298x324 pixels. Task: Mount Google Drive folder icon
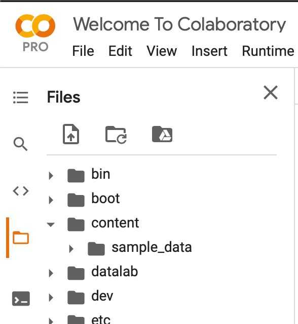[x=162, y=134]
